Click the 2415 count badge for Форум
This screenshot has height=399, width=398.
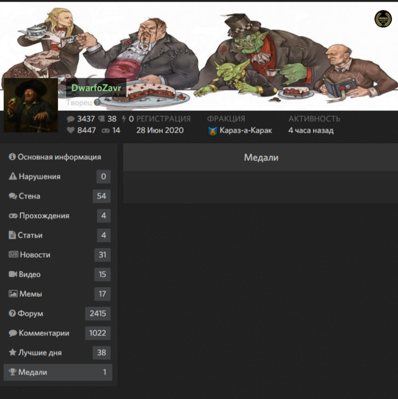click(98, 314)
